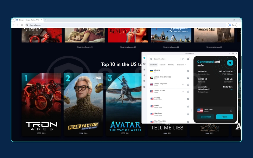Switch to the Dedicated IP tab
Screen dimensions: 253x158
pos(182,65)
